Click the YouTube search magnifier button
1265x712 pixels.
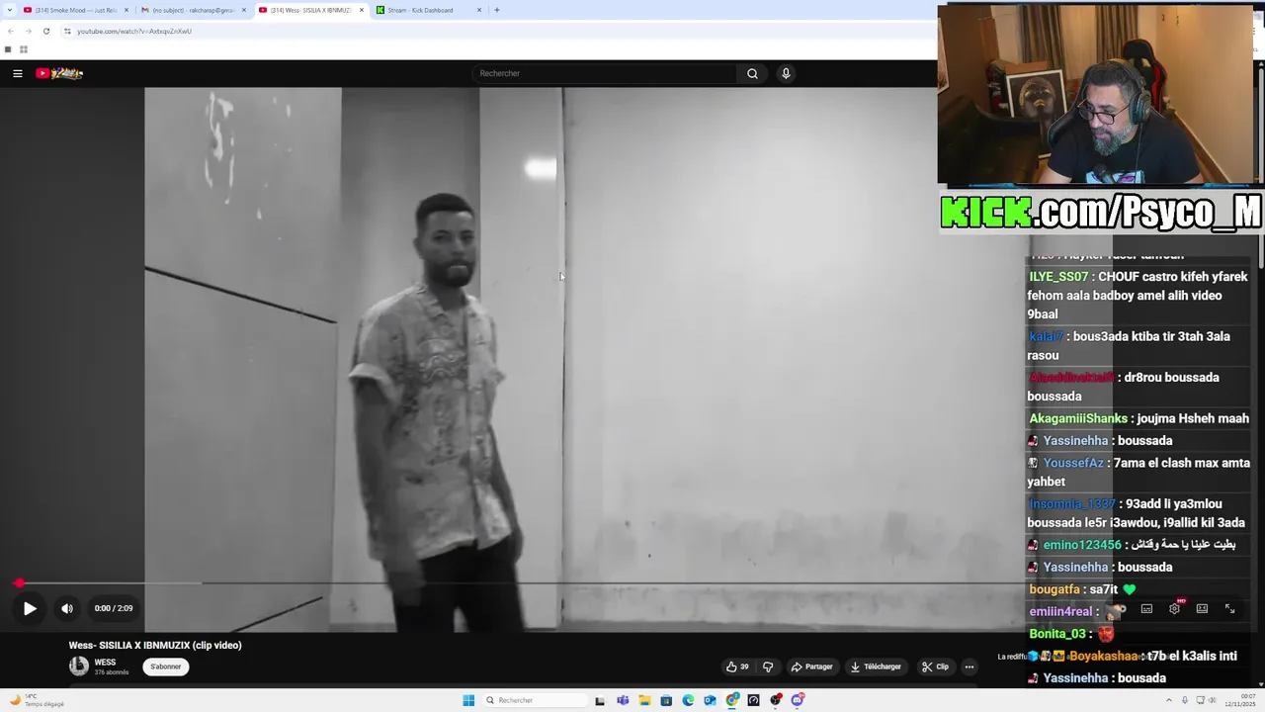(752, 73)
